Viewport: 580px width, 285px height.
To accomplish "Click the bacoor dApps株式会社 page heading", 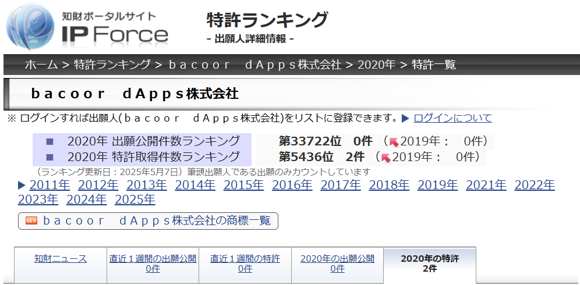I will (135, 94).
